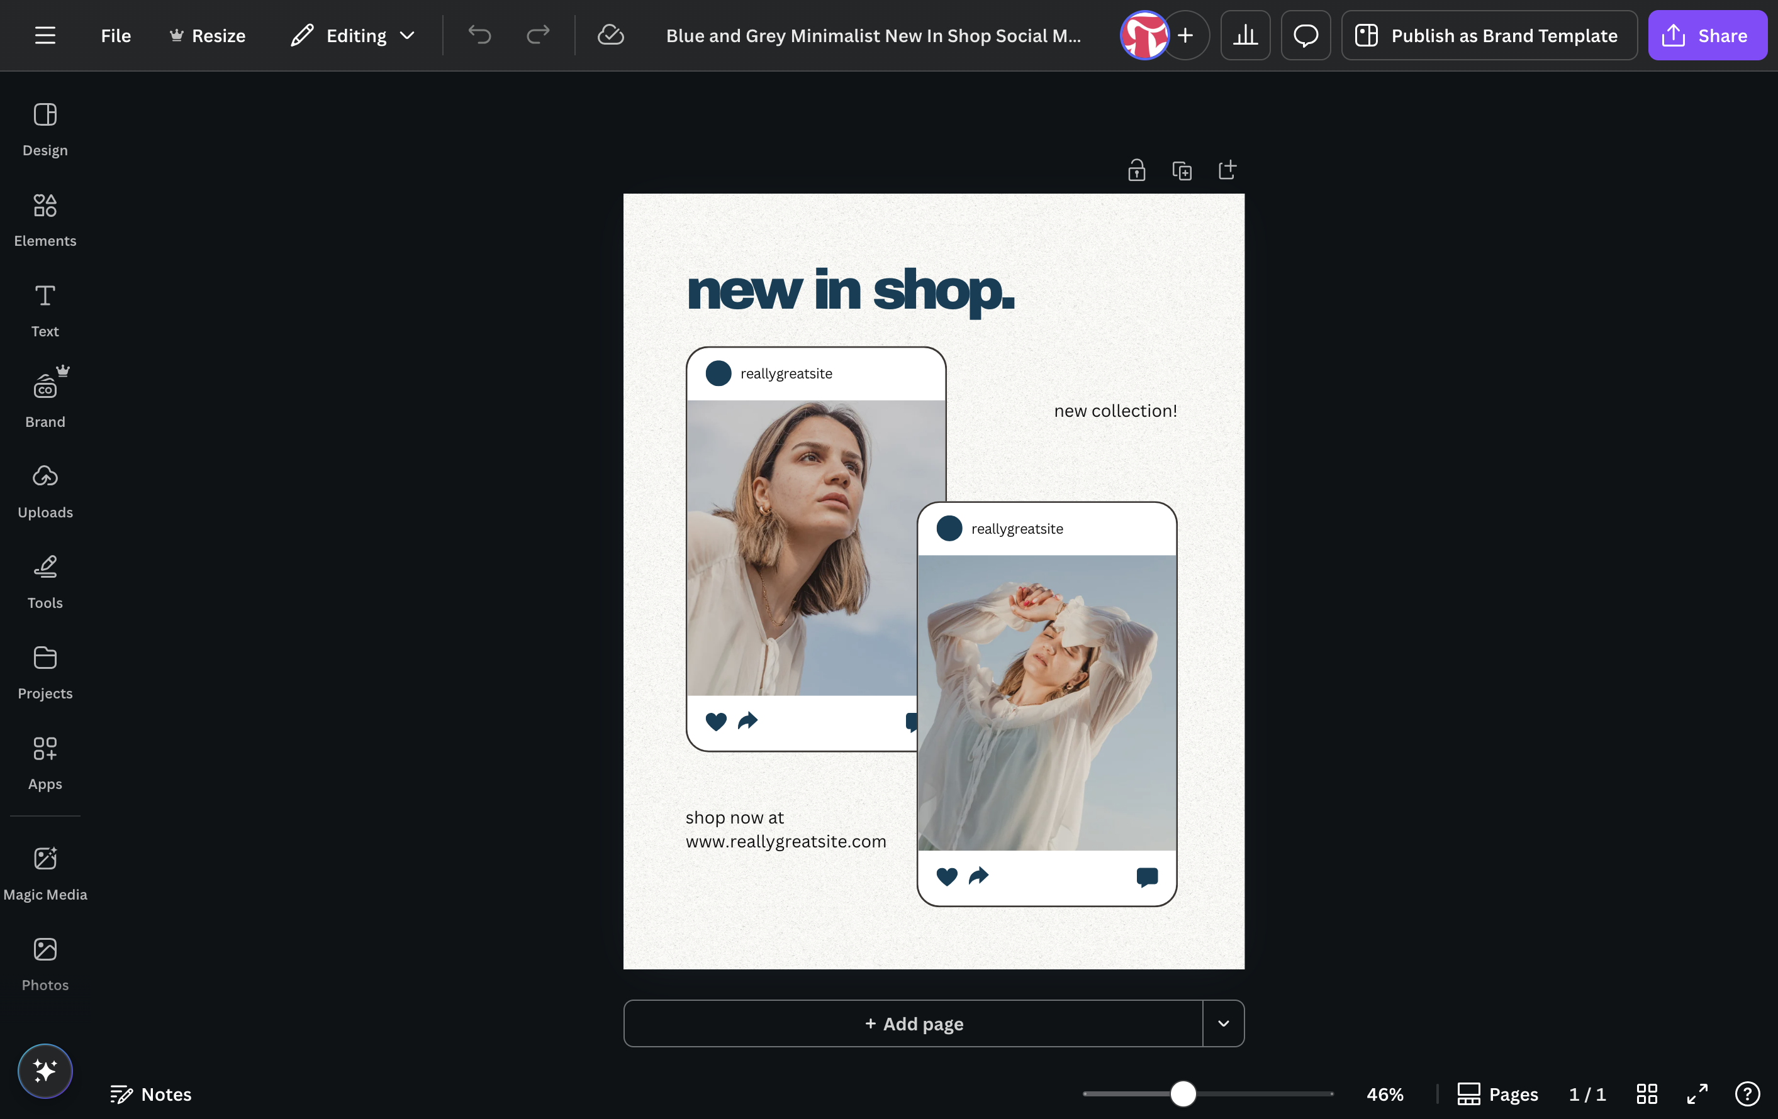Open the Brand panel

pyautogui.click(x=45, y=400)
